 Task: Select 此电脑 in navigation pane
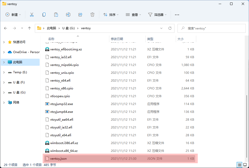20,62
